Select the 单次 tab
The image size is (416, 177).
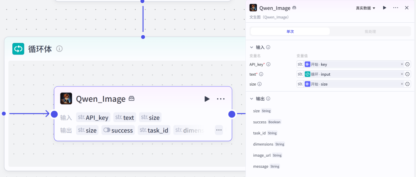290,31
